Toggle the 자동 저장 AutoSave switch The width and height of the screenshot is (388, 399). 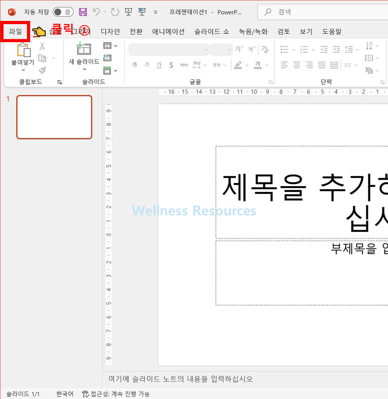[63, 12]
